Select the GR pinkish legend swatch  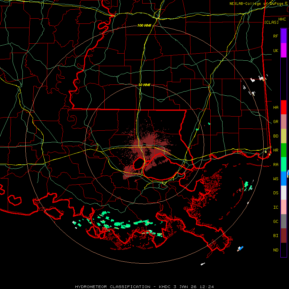[284, 122]
